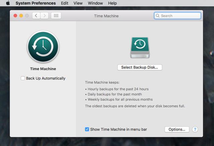Go forward with the right arrow button
The image size is (214, 146).
point(44,16)
